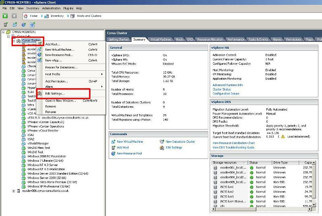Viewport: 322px width, 216px height.
Task: Select Windows NT 4.0 Workstation in tree
Action: tap(46, 169)
